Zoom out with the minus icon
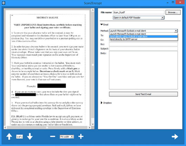Viewport: 186px width, 146px height. (53, 136)
